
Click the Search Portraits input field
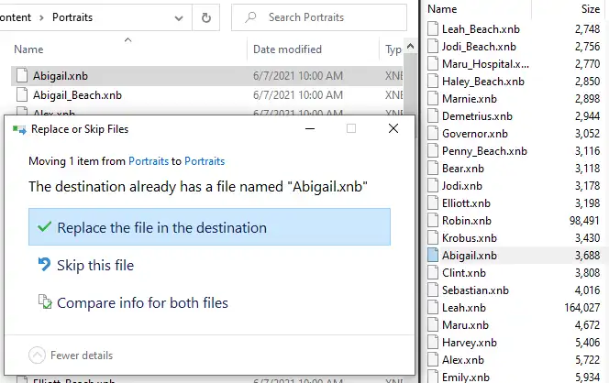click(x=321, y=17)
